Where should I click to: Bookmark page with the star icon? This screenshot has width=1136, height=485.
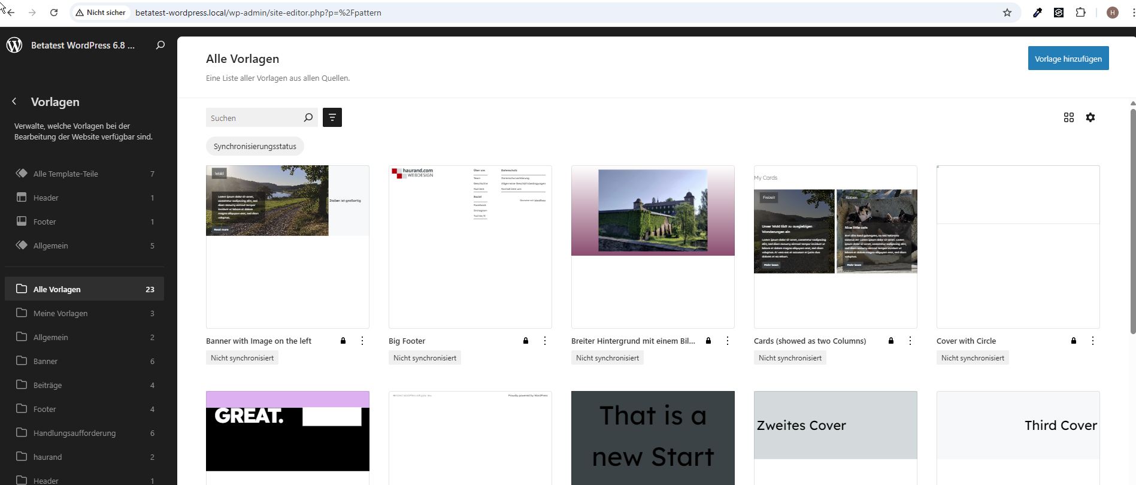tap(1007, 13)
